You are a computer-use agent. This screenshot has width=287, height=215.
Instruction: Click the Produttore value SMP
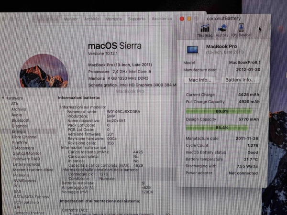click(x=111, y=116)
